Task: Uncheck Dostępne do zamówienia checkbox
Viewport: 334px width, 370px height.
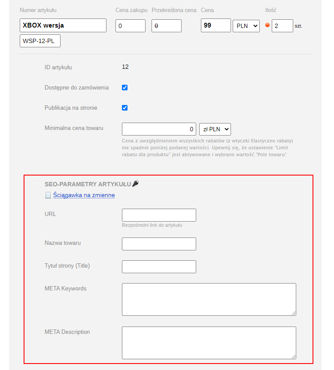Action: 125,88
